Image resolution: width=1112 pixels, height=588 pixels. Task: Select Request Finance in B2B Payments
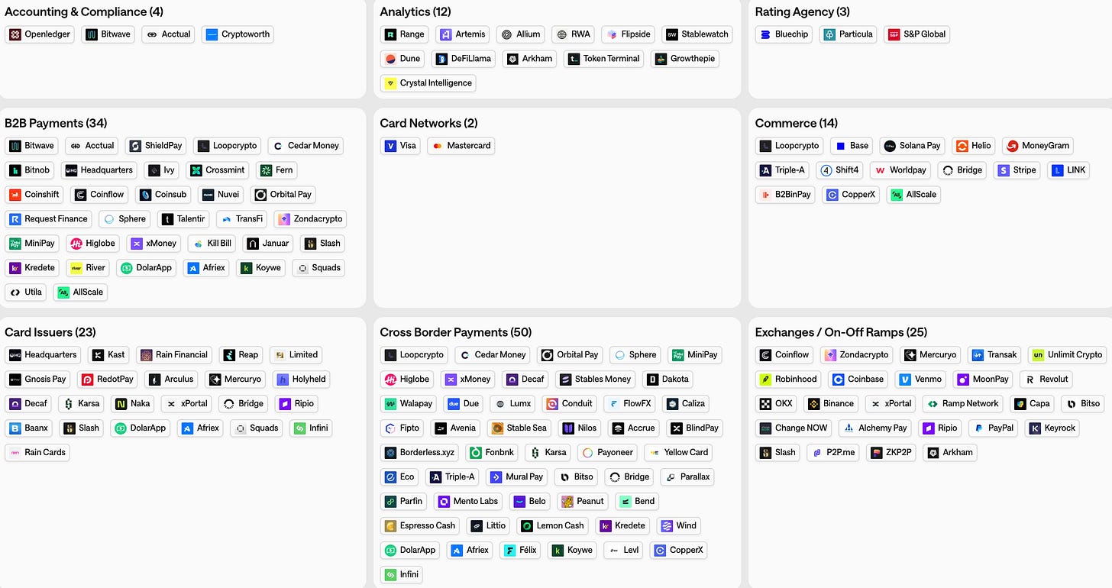tap(48, 218)
